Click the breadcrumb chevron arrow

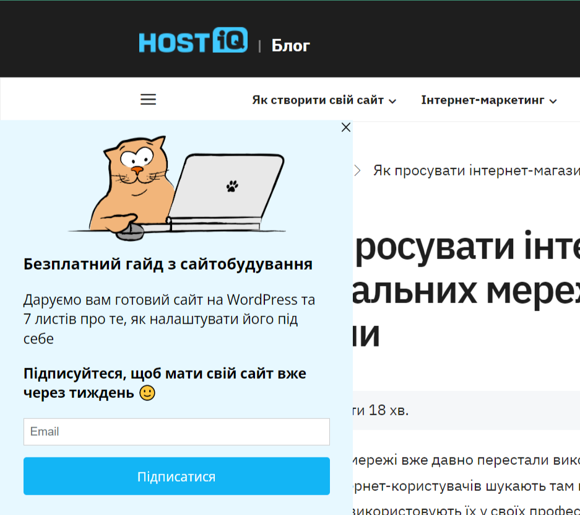357,170
